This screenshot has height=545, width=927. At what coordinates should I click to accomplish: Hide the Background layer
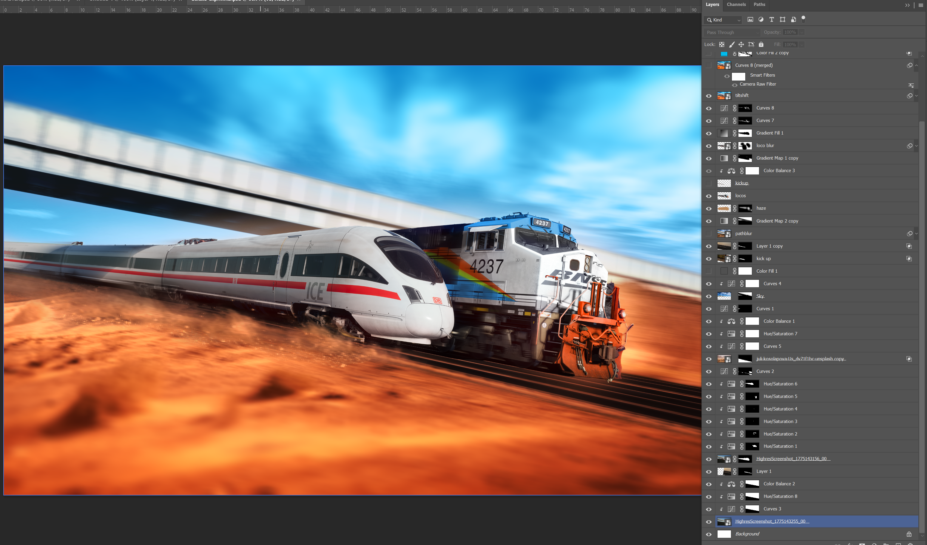709,534
